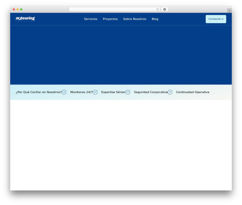Image resolution: width=242 pixels, height=205 pixels.
Task: Select the Expertise Sénior text
Action: (113, 92)
